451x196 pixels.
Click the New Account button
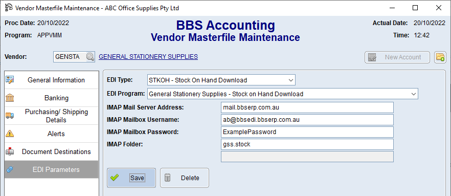pyautogui.click(x=397, y=57)
